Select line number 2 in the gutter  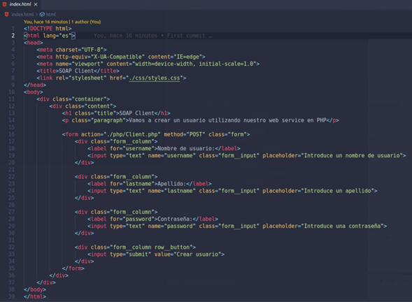click(x=13, y=36)
